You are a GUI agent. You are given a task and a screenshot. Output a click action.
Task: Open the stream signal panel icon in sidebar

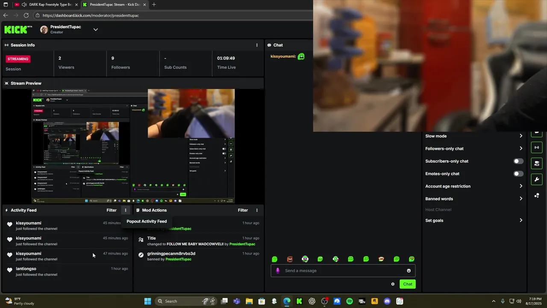pyautogui.click(x=537, y=148)
